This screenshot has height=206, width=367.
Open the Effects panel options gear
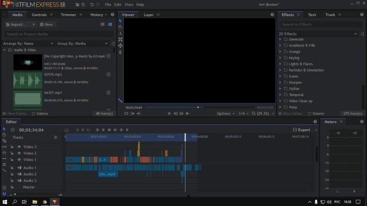point(362,14)
